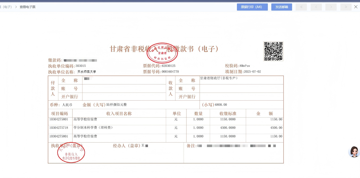The width and height of the screenshot is (360, 178).
Task: Jump to last ticket with double-right arrow
Action: point(346,7)
